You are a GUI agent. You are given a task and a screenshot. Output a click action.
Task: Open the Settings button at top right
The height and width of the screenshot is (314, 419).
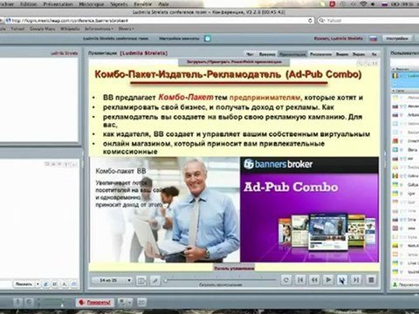(397, 38)
